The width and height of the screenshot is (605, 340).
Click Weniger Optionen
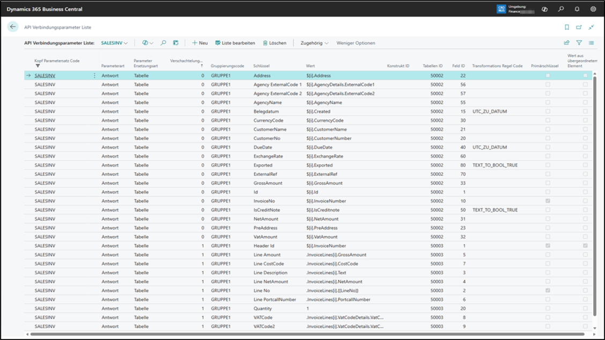(x=356, y=43)
